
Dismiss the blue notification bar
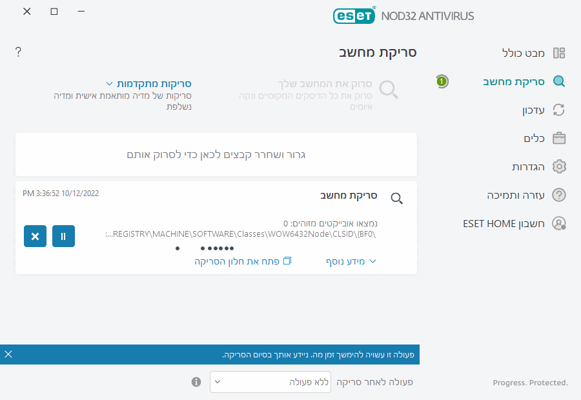[x=8, y=354]
